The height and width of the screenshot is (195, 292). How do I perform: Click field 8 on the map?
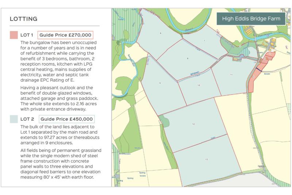point(188,59)
